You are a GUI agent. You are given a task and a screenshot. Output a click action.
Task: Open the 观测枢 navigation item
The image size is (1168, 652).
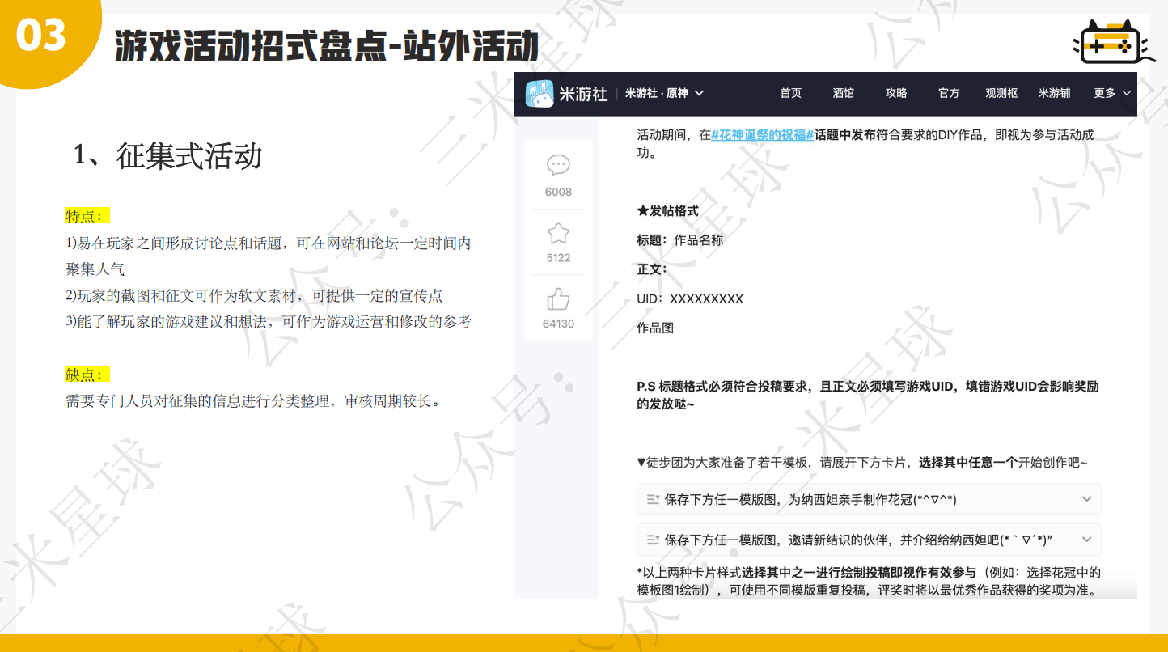pyautogui.click(x=1001, y=93)
